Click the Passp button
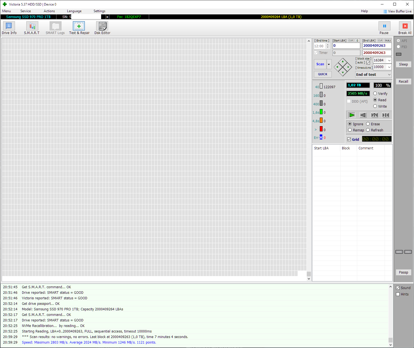Viewport: 414px width, 348px height. pos(403,272)
